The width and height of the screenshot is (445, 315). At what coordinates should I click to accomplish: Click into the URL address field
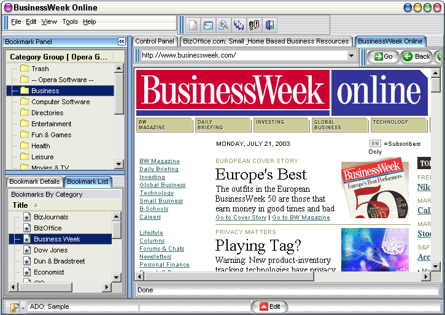[244, 56]
